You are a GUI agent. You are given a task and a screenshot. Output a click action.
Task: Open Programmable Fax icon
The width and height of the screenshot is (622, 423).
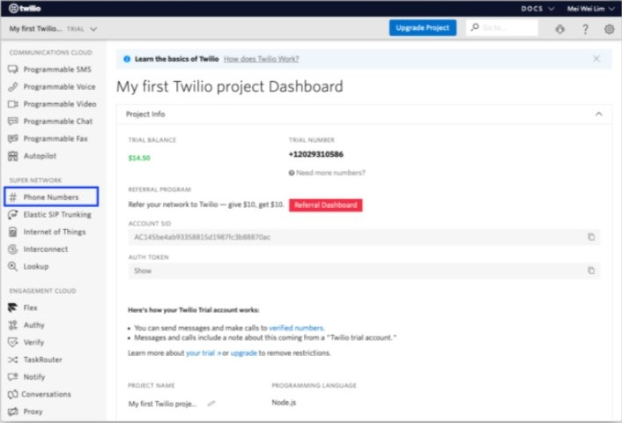[x=13, y=138]
